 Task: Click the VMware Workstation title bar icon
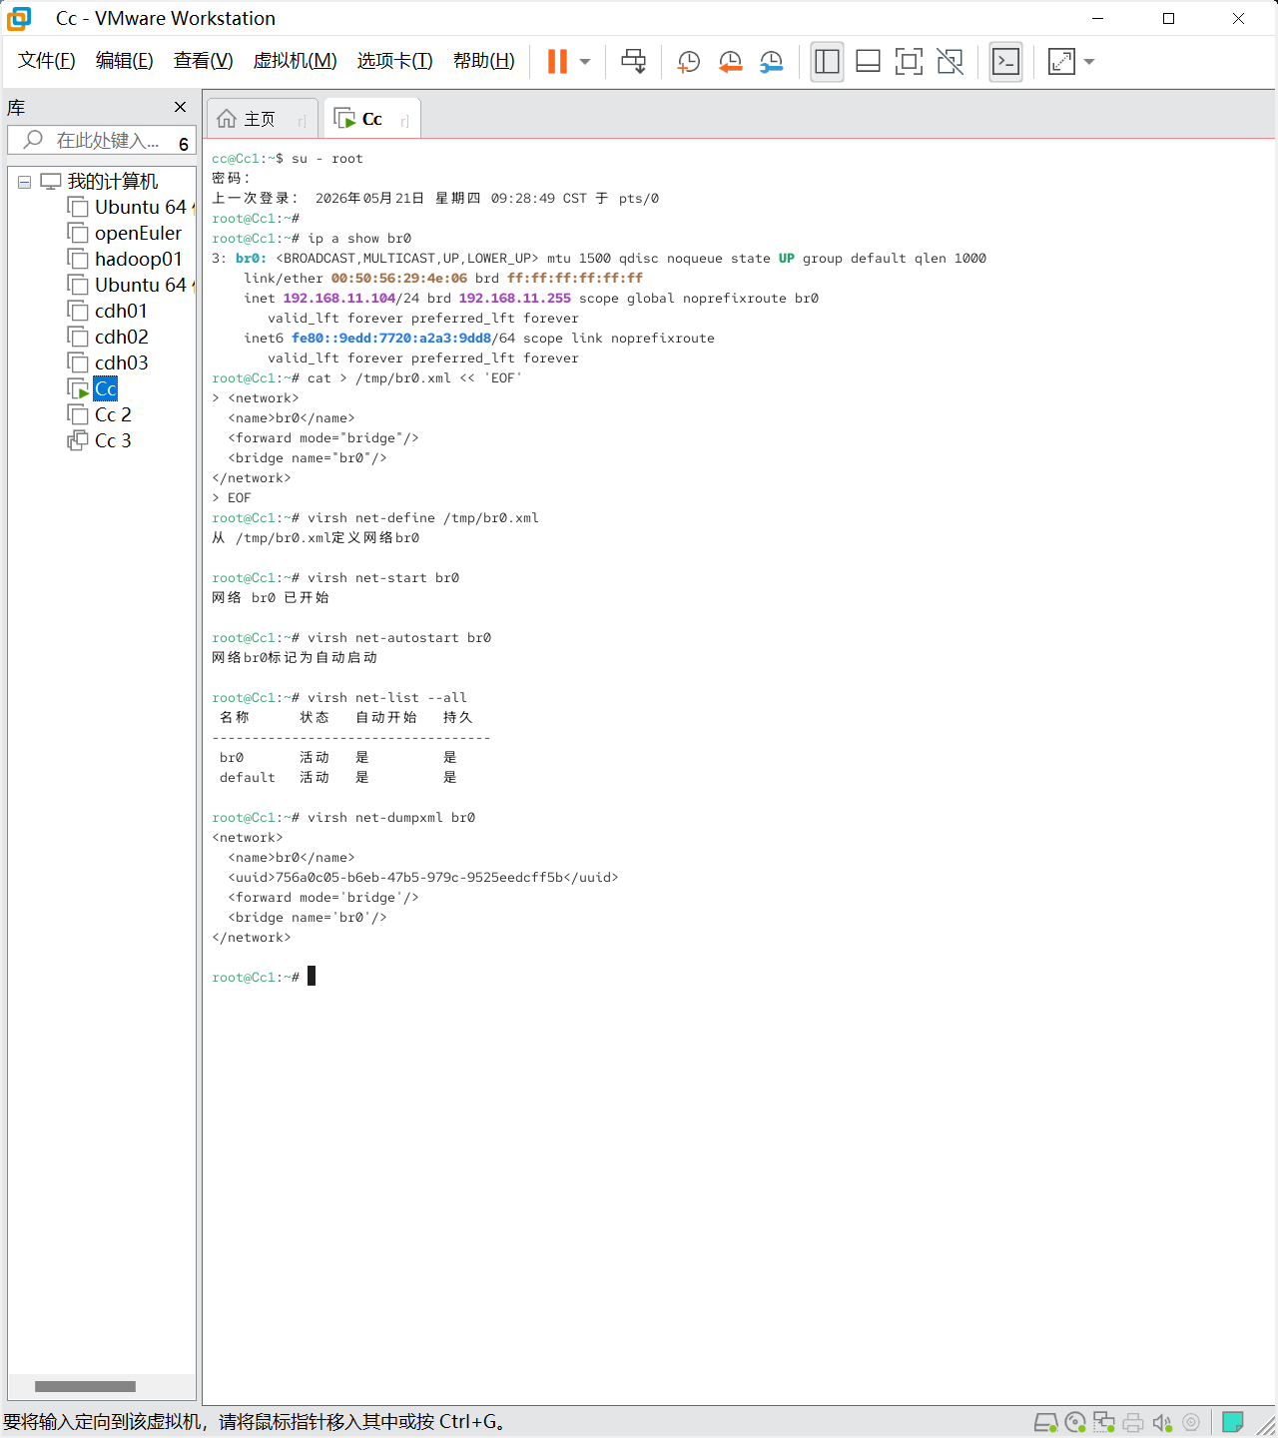pos(19,19)
